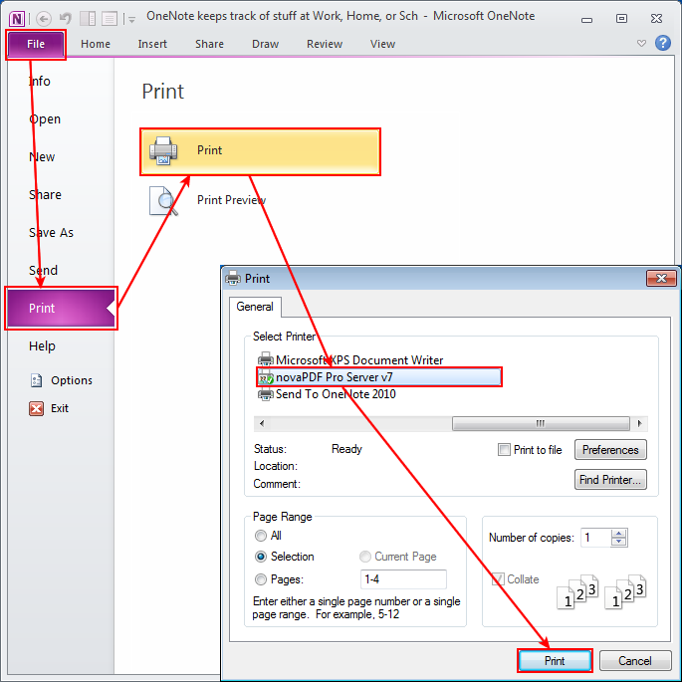Open the Customize Quick Access Toolbar dropdown
Screen dimensions: 682x682
point(131,20)
